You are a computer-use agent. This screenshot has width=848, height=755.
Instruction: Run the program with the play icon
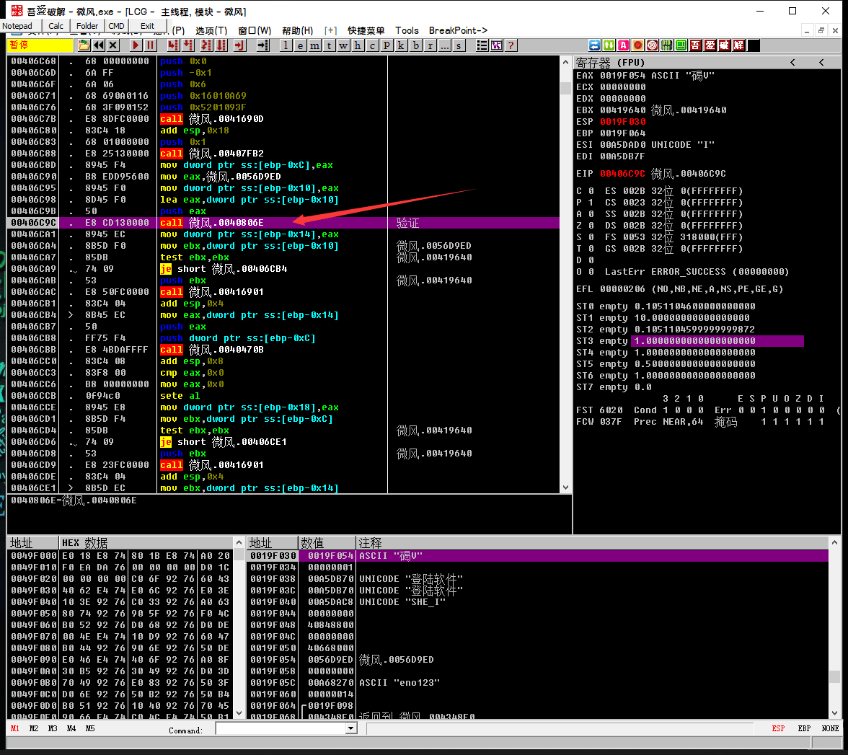[x=136, y=45]
